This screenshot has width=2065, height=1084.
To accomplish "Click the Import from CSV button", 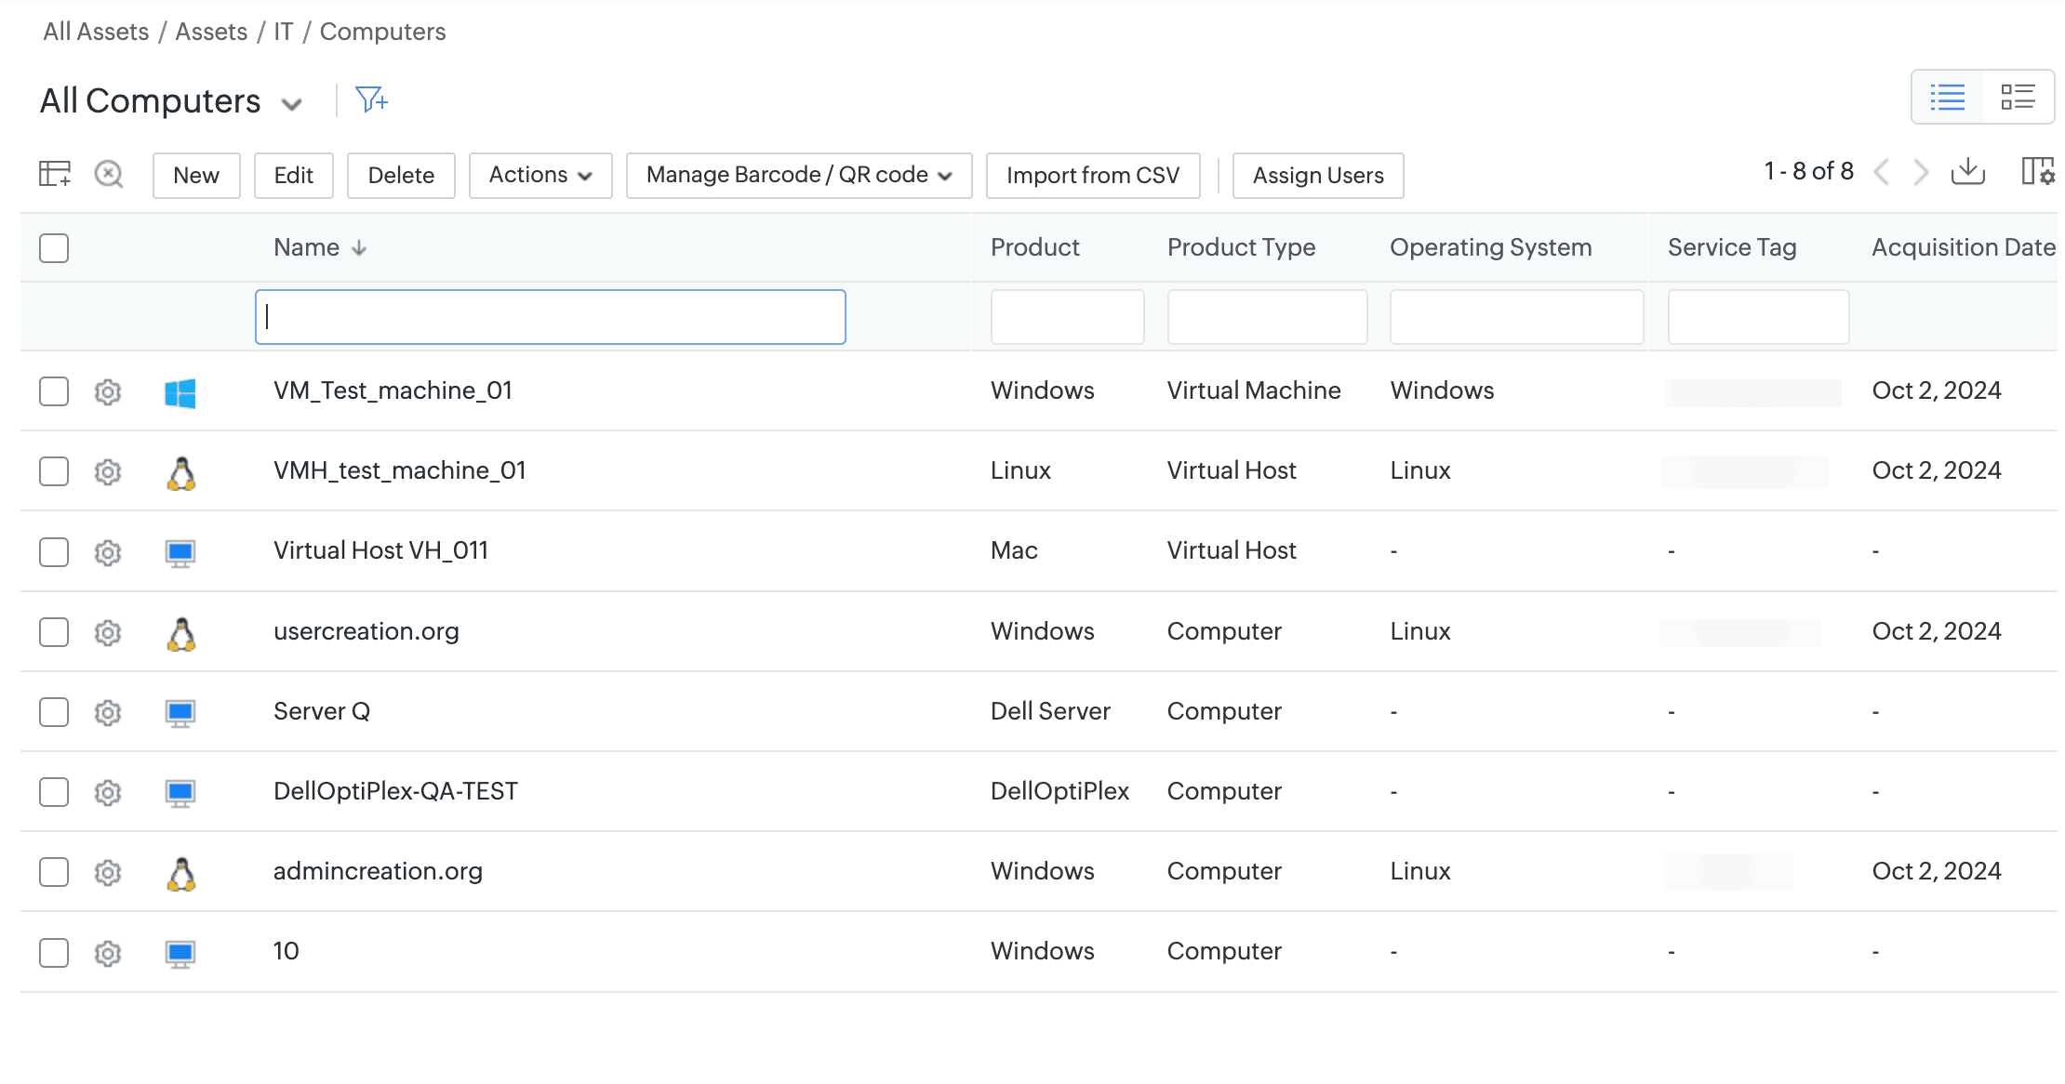I will tap(1092, 175).
